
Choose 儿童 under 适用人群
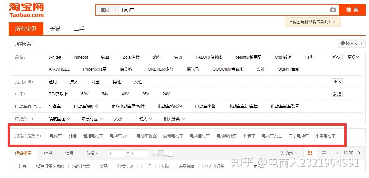click(x=95, y=82)
